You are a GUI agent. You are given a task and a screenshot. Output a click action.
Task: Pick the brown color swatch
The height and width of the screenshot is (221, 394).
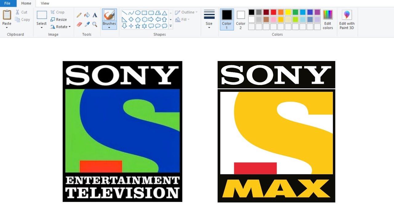coord(266,19)
